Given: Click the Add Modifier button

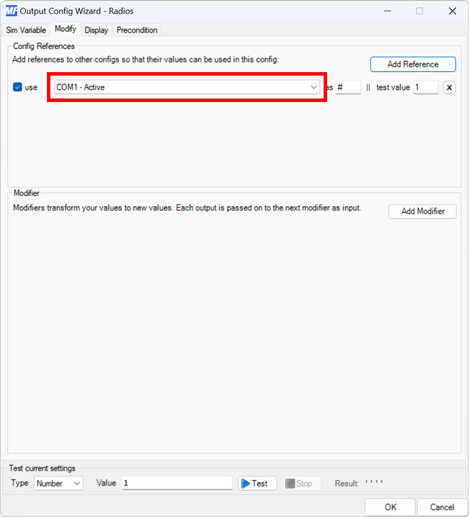Looking at the screenshot, I should pos(422,212).
